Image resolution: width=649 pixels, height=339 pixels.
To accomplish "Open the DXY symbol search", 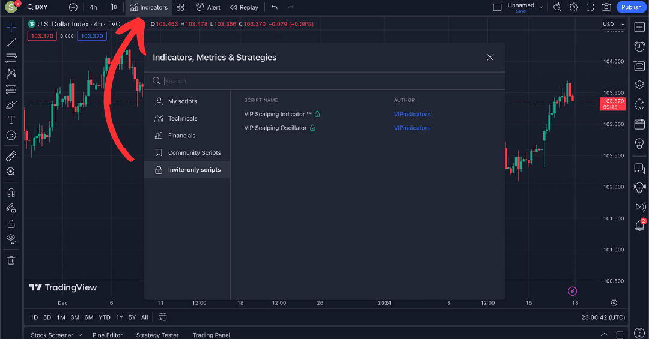I will (38, 7).
